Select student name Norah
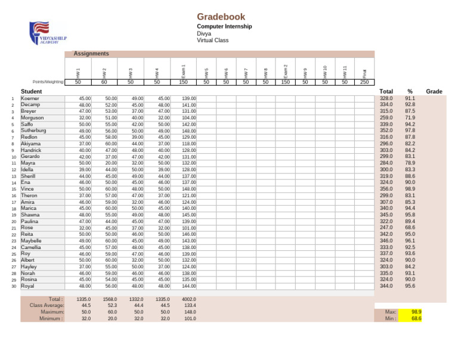This screenshot has width=458, height=354. 28,273
